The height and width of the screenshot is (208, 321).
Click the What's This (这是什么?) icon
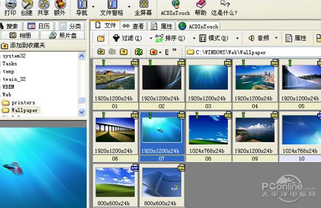point(224,8)
